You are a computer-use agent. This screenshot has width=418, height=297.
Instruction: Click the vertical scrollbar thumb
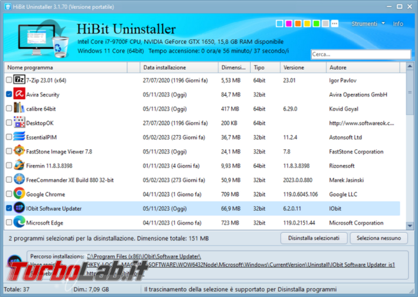pos(410,93)
